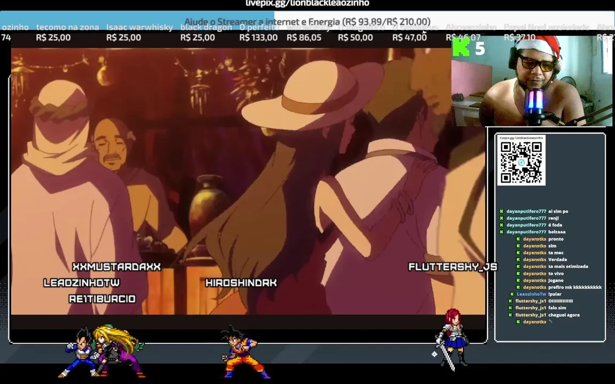This screenshot has width=615, height=384.
Task: Click the 'FLUTTERSHY_JS' name label on the video
Action: click(x=453, y=267)
